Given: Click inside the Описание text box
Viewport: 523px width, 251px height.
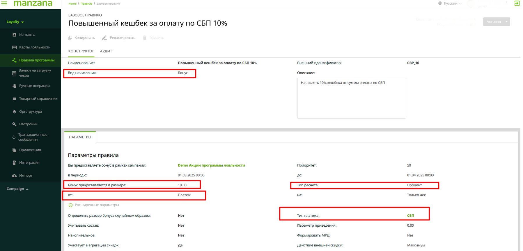Looking at the screenshot, I should click(351, 98).
